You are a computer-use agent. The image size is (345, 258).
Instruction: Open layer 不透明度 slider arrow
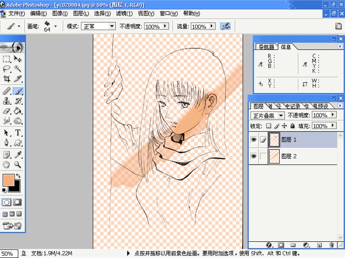click(x=333, y=115)
